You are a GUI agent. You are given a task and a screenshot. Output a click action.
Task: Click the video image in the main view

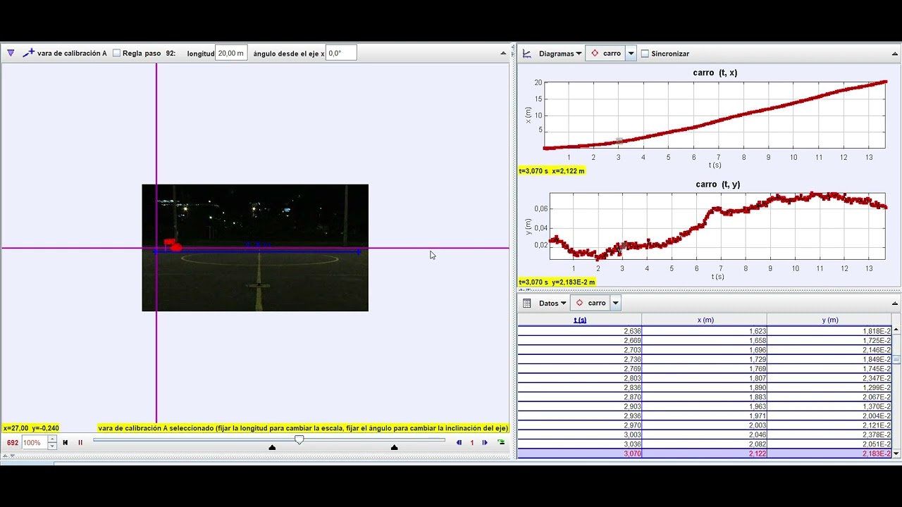(x=255, y=248)
